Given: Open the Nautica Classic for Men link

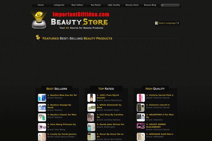Looking at the screenshot, I should [62, 115].
